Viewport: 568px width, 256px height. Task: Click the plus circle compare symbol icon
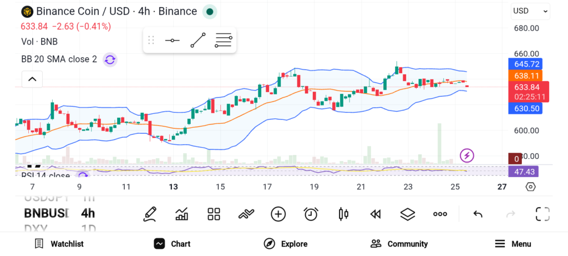[x=278, y=214]
